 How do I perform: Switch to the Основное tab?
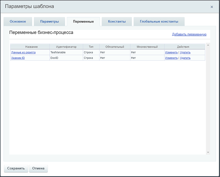pos(18,22)
